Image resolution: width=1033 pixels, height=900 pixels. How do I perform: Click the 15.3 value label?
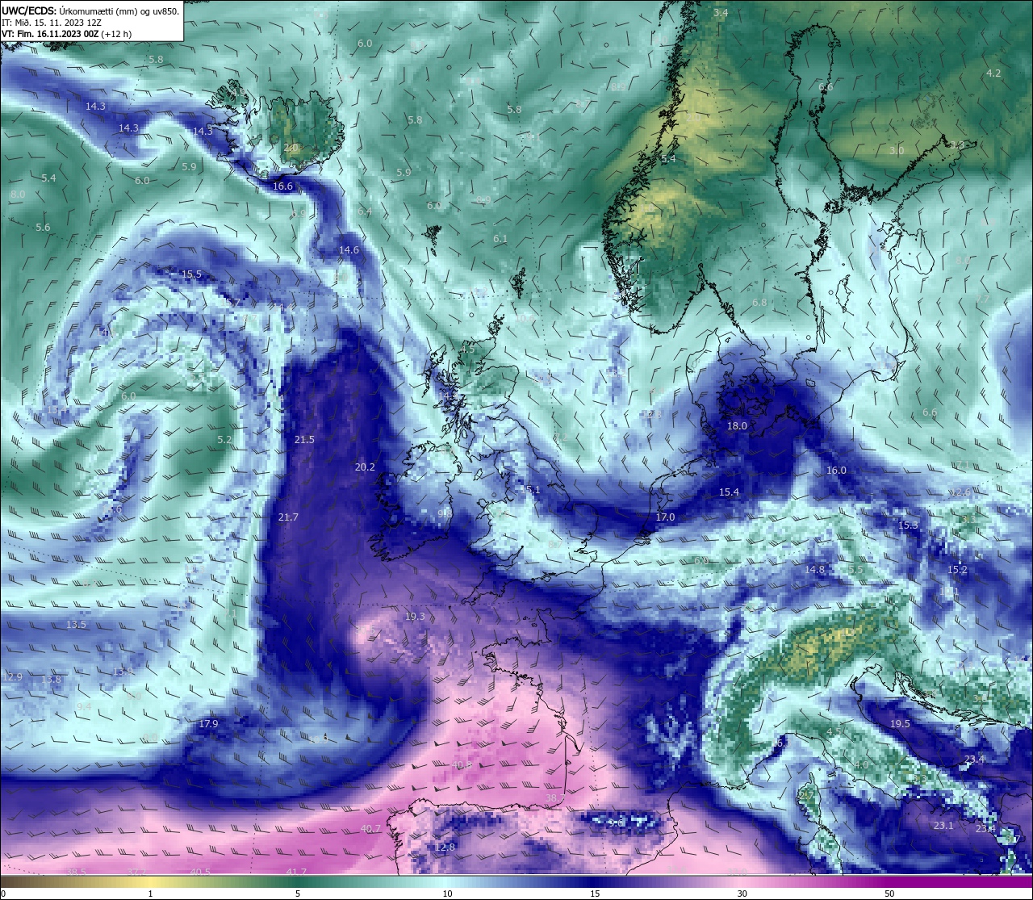908,525
